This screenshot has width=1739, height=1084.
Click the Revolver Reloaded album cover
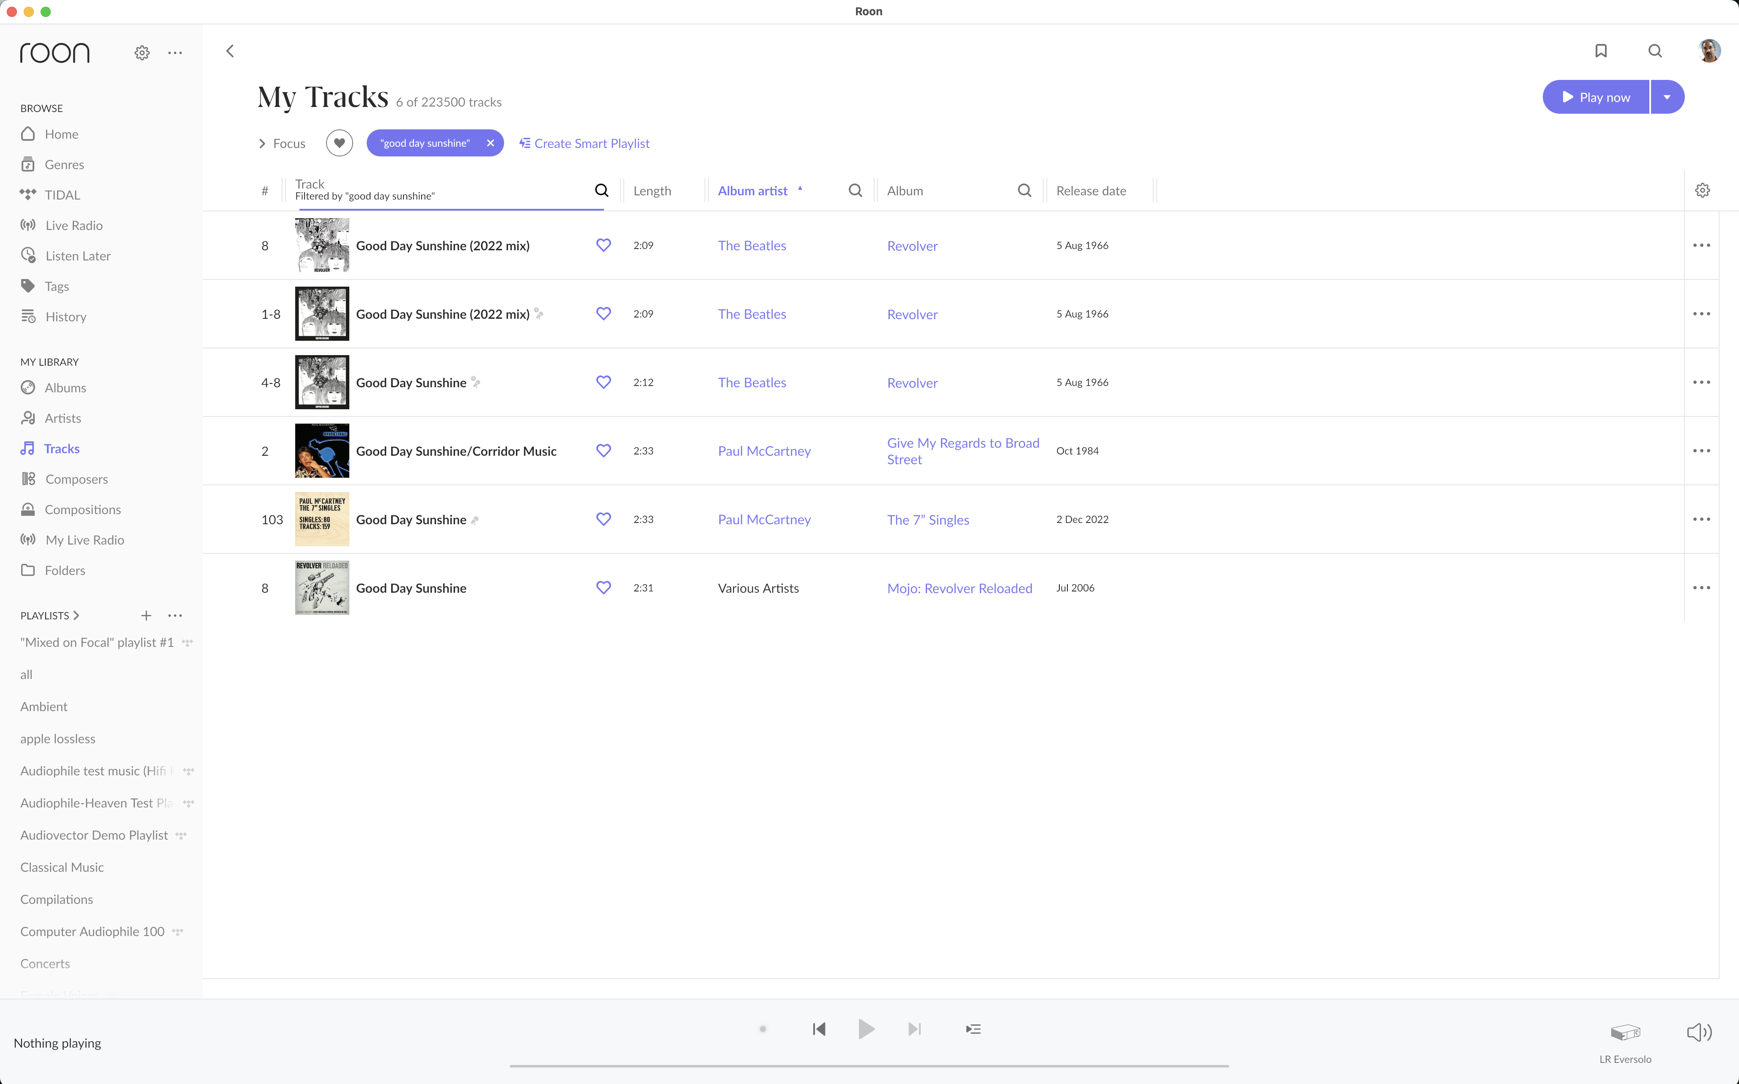pyautogui.click(x=322, y=588)
